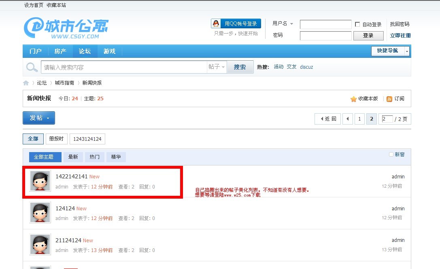
Task: Click the 登录 button
Action: click(368, 36)
